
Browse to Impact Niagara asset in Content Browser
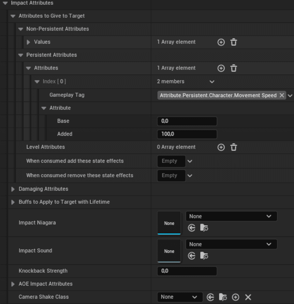point(204,228)
